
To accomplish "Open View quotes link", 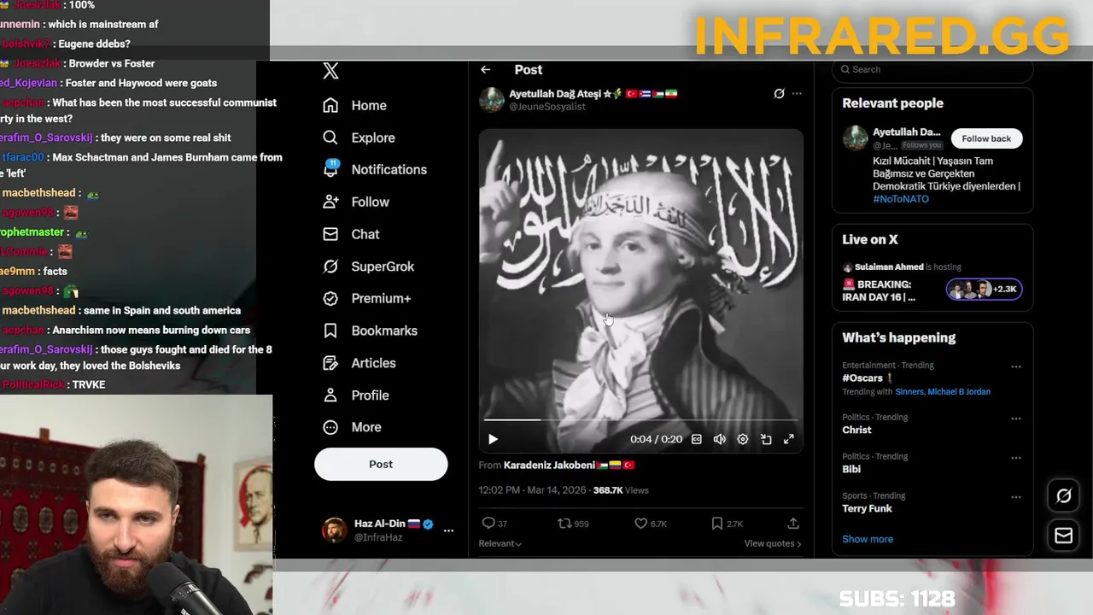I will point(773,543).
